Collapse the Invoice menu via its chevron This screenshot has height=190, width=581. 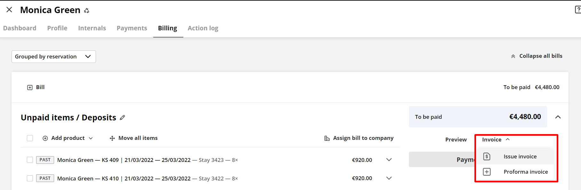point(508,140)
